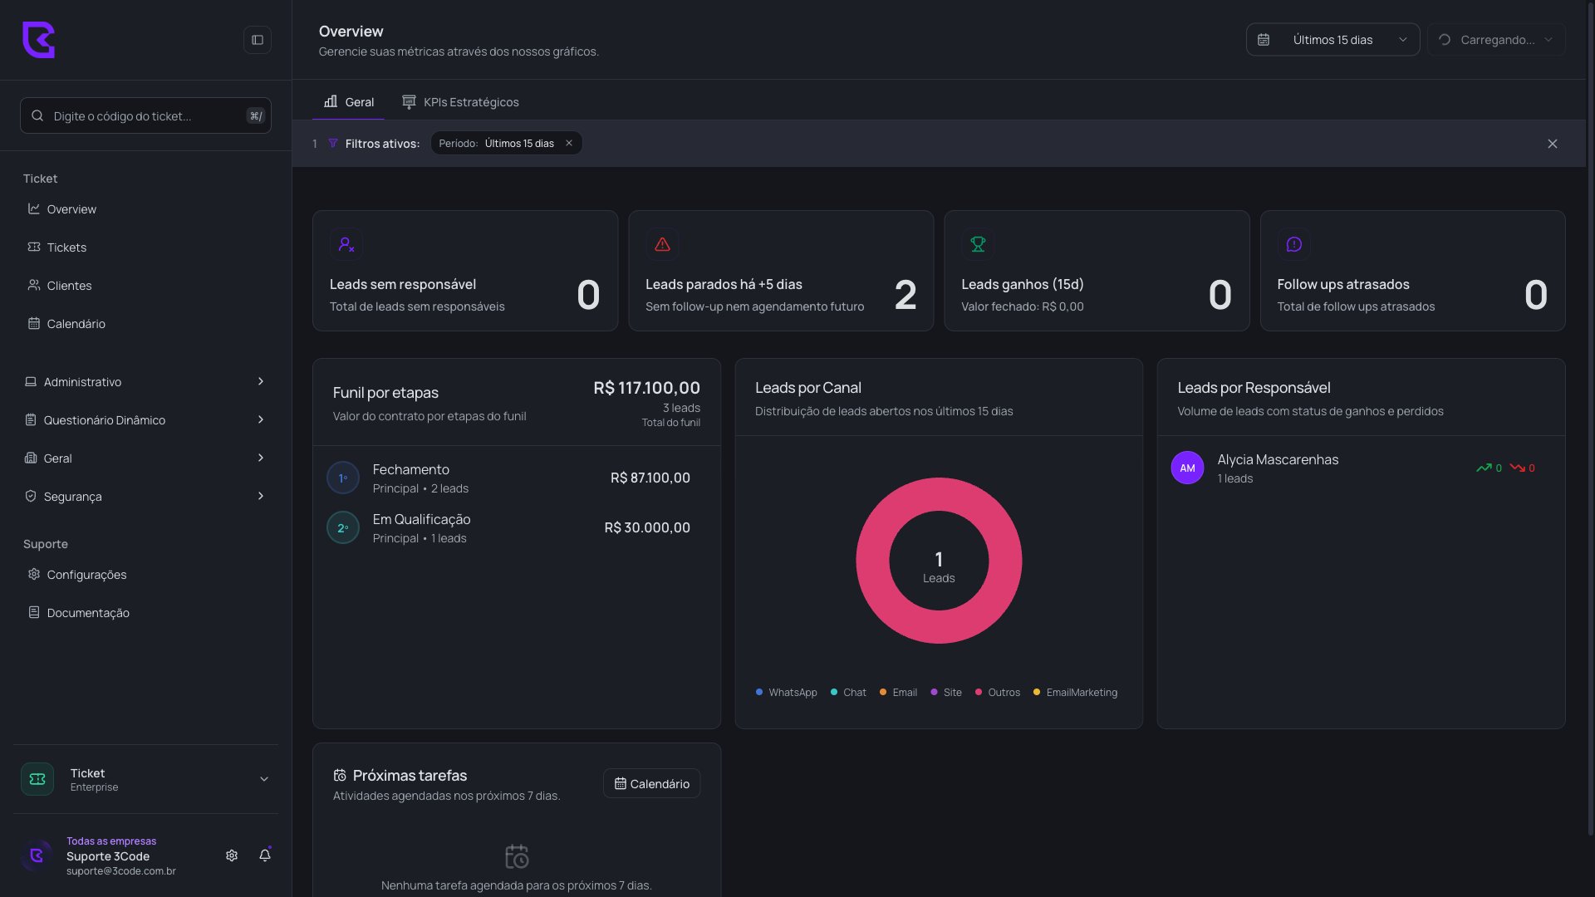Expand the Questionário Dinâmico menu
The height and width of the screenshot is (897, 1595).
coord(145,420)
